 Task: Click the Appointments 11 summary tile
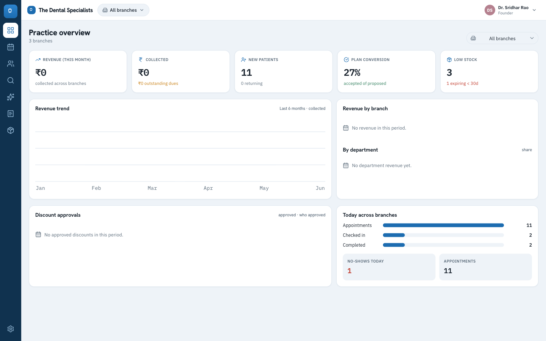point(485,267)
